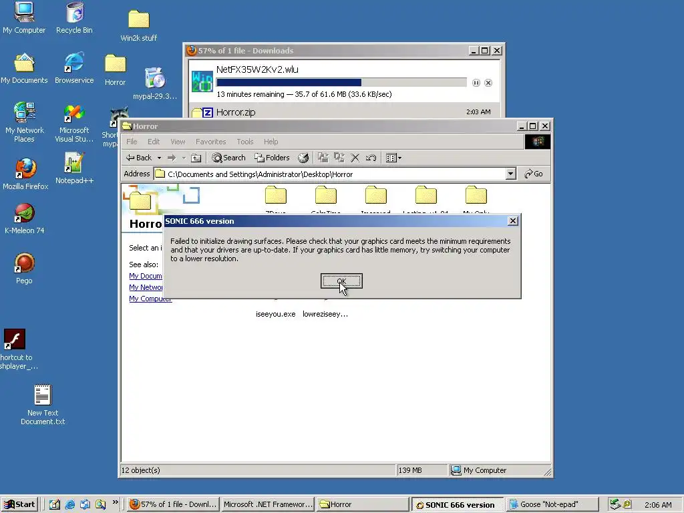
Task: Open My Network Places desktop icon
Action: [25, 123]
